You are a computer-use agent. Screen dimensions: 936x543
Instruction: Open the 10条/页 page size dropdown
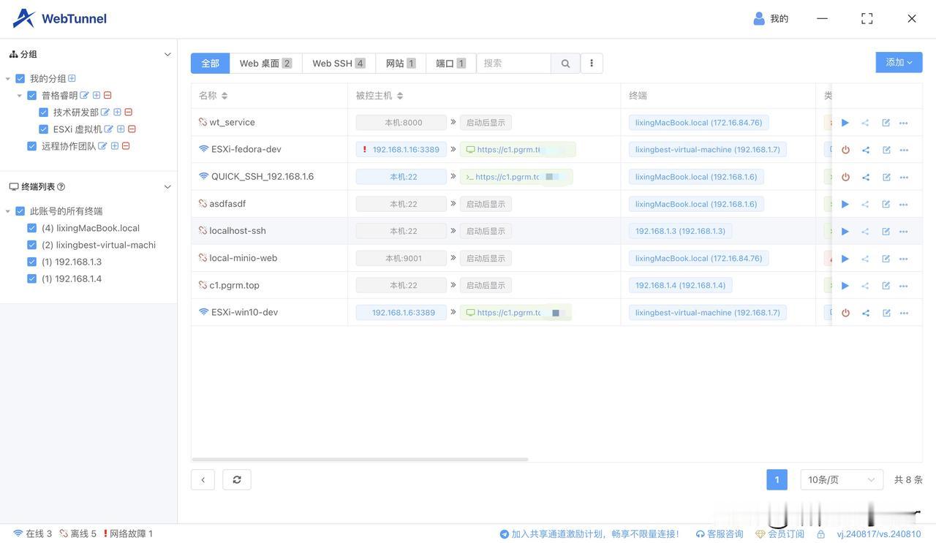[x=842, y=479]
